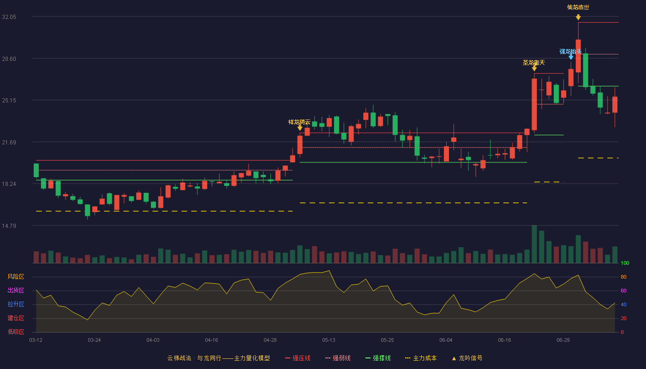Click the red 20 indicator scale value
Image resolution: width=646 pixels, height=369 pixels.
623,318
